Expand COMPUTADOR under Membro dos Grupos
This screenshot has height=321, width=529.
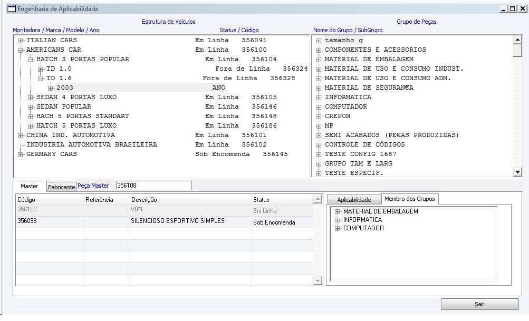(337, 229)
